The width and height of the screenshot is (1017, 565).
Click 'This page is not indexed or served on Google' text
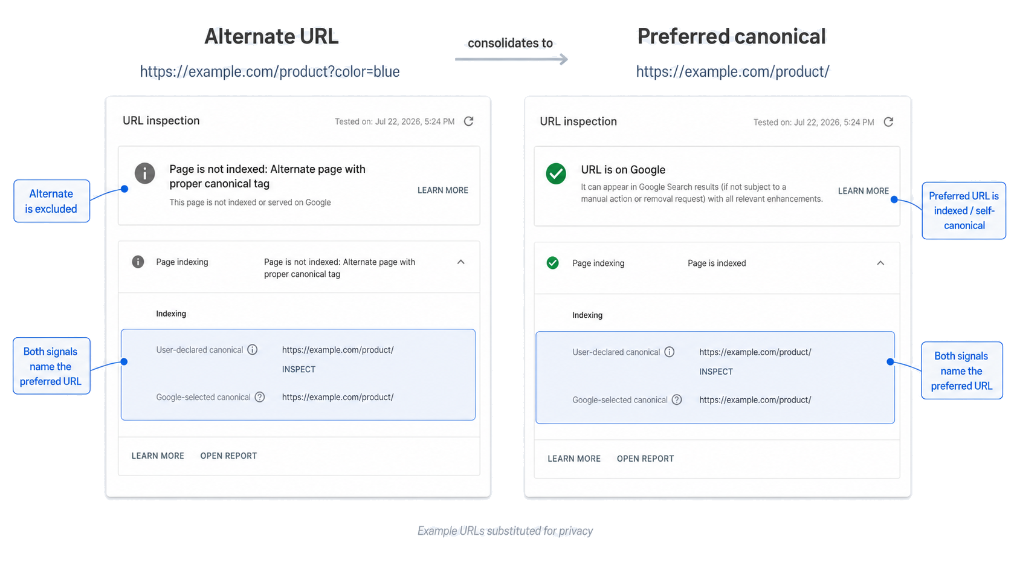click(250, 202)
